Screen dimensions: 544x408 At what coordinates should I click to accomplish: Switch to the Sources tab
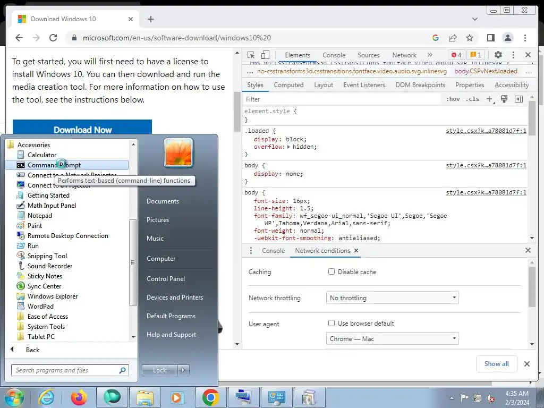369,55
